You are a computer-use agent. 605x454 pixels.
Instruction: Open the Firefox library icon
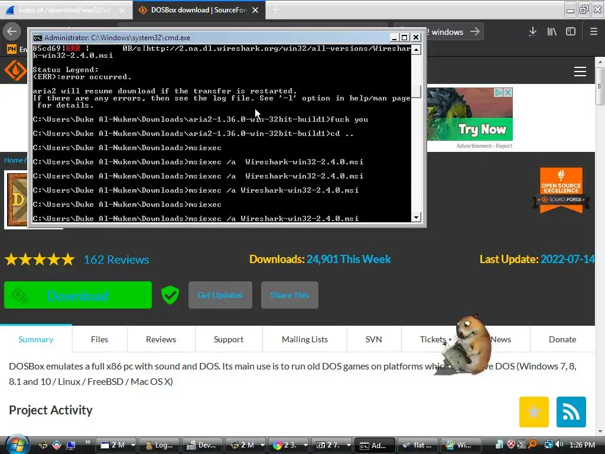pos(552,32)
